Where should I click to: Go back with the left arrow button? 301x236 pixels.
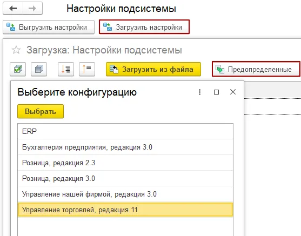(x=13, y=8)
